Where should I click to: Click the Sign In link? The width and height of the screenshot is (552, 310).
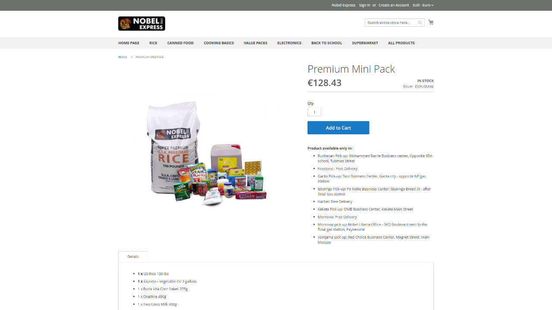pos(364,5)
